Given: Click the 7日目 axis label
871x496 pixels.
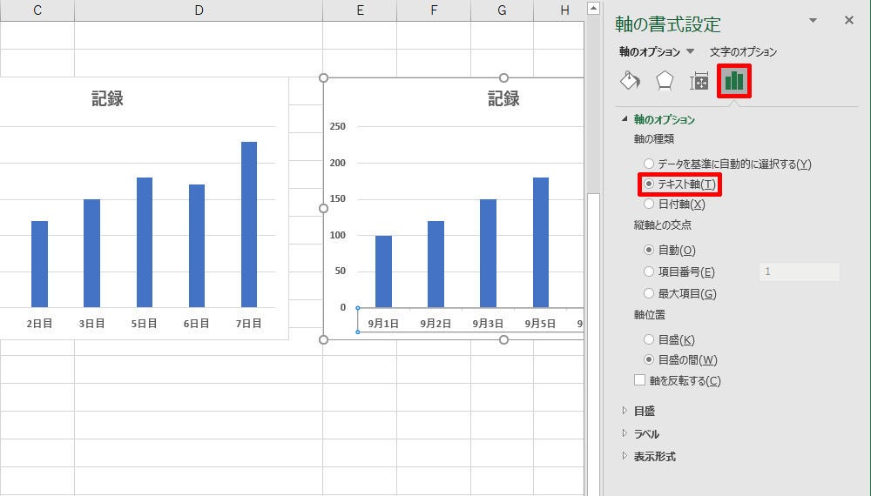Looking at the screenshot, I should point(249,324).
